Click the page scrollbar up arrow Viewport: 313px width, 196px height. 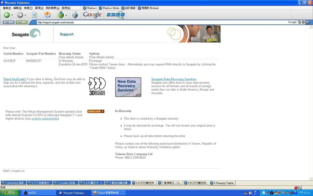pos(311,27)
